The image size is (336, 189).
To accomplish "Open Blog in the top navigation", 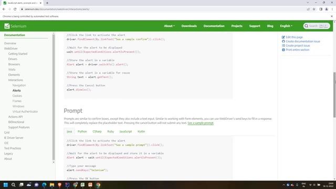I will (x=270, y=26).
